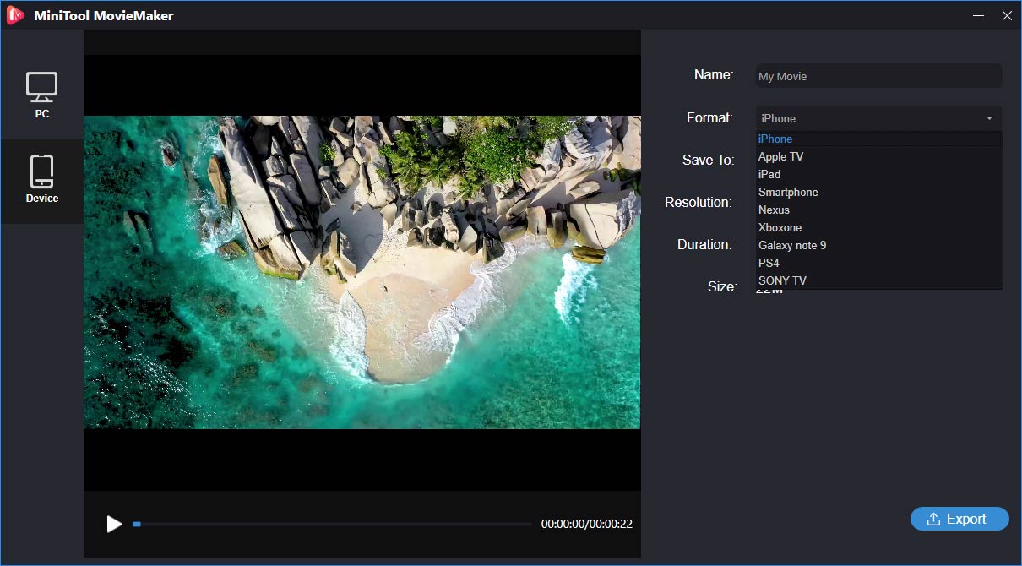This screenshot has height=566, width=1022.
Task: Switch to the Device export tab
Action: pos(41,180)
